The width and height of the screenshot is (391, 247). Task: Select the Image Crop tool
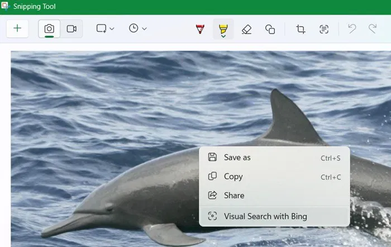point(301,29)
